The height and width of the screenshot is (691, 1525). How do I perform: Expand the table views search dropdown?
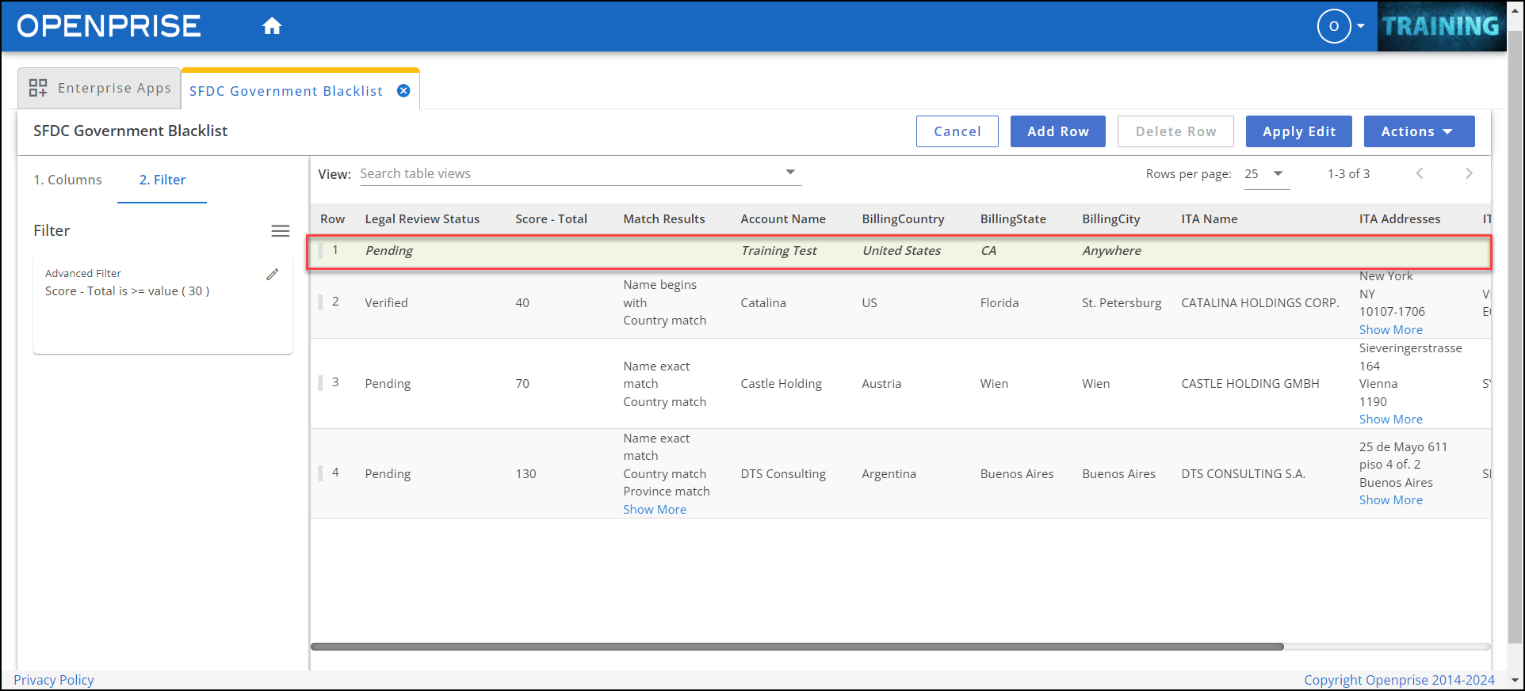pyautogui.click(x=789, y=173)
